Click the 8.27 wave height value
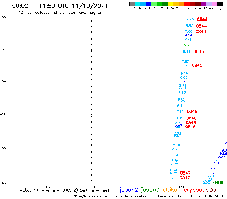Screen dimensions: 227x199 [187, 47]
